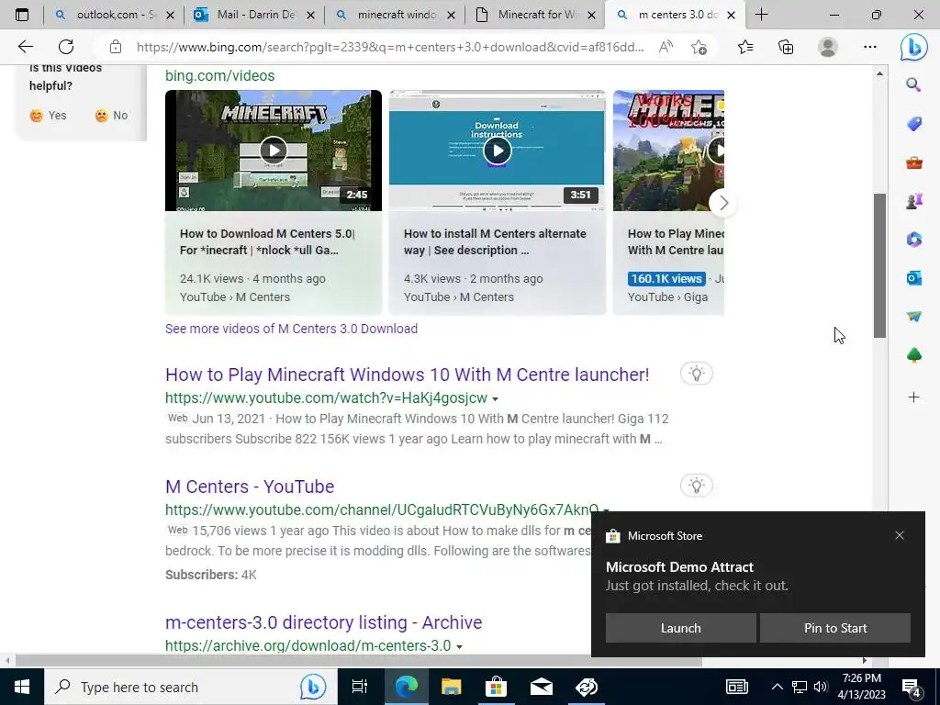Open sidebar Tools briefcase
Viewport: 940px width, 705px height.
[x=913, y=162]
